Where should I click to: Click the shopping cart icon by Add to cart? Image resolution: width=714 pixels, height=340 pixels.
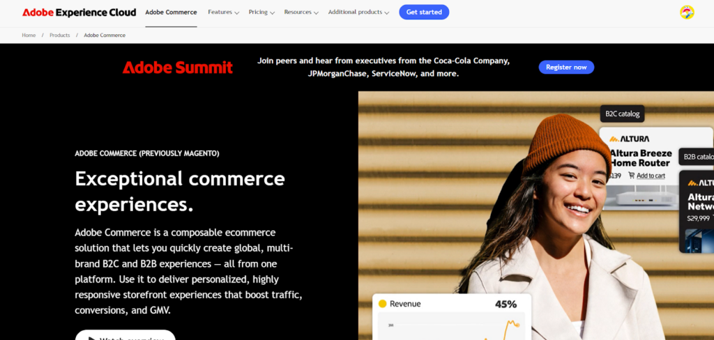tap(631, 176)
